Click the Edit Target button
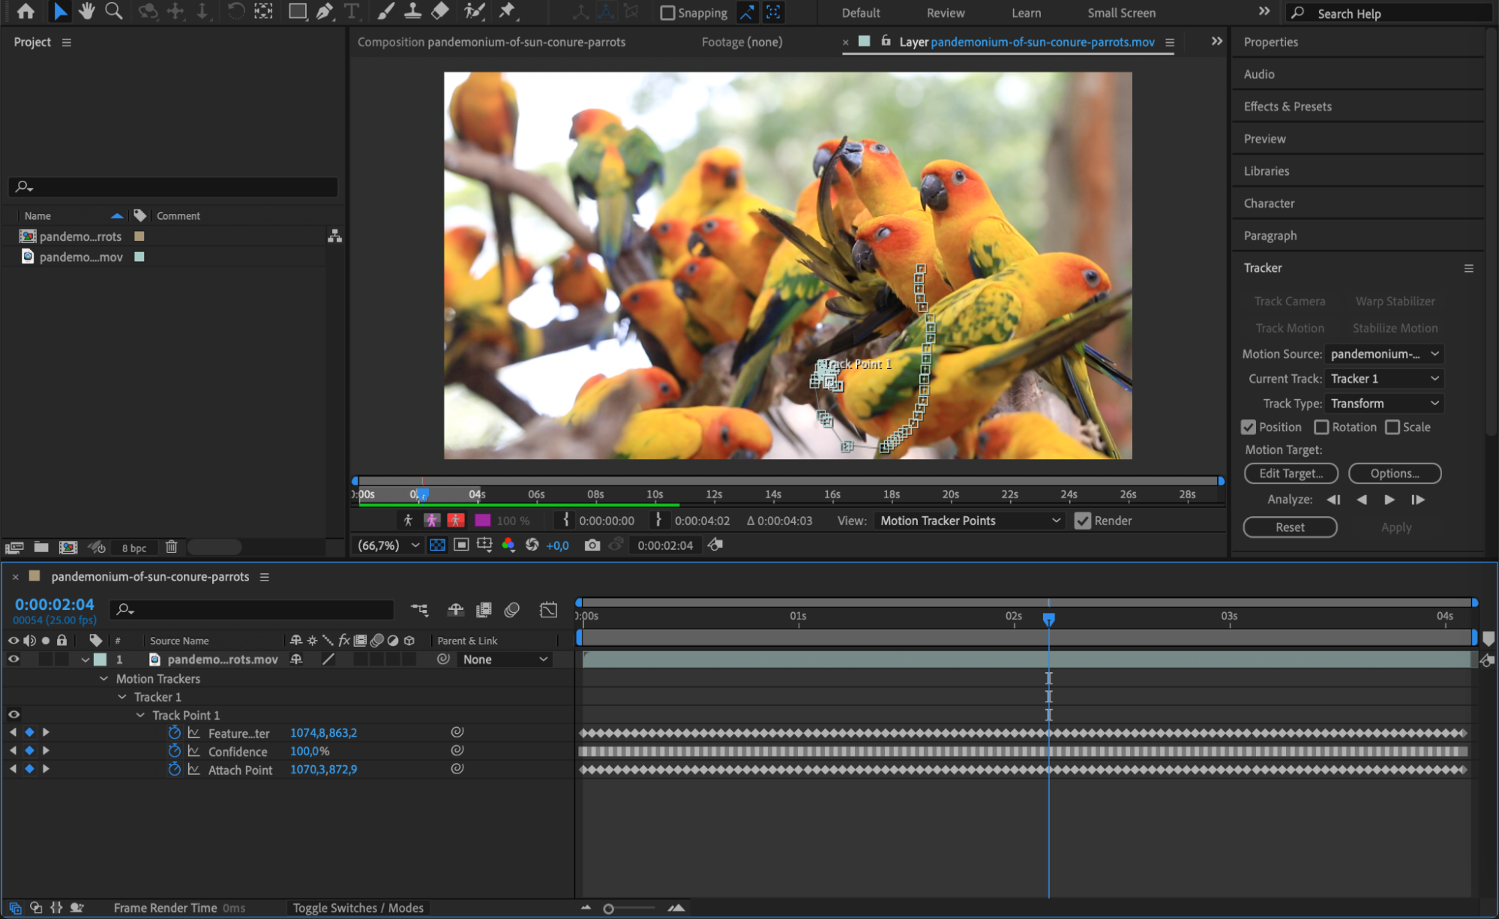Viewport: 1499px width, 919px height. click(1291, 473)
